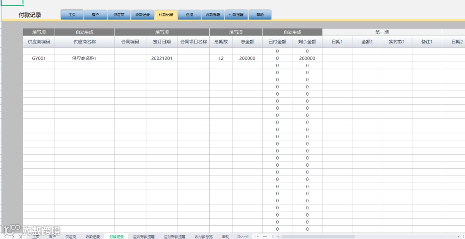Click empty 金额1 cell in GY001 row
This screenshot has width=465, height=239.
coord(367,59)
